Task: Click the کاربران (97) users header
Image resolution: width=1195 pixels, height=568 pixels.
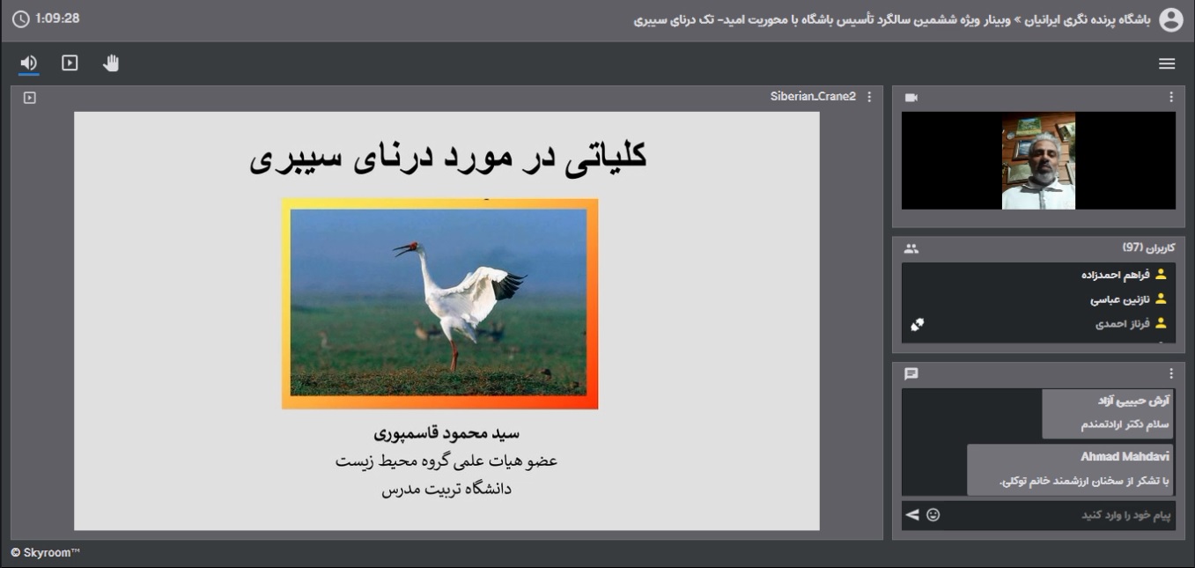Action: [x=1149, y=247]
